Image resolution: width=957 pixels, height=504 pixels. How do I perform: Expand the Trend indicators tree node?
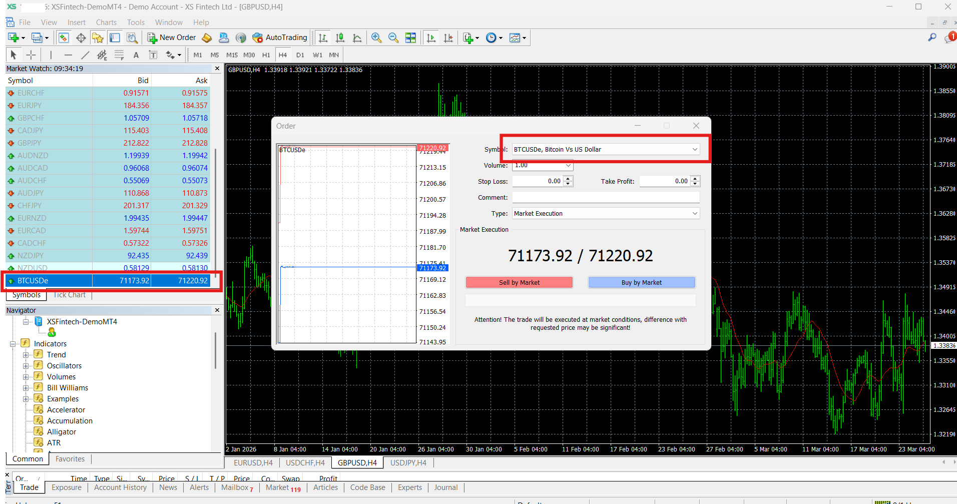pyautogui.click(x=26, y=355)
